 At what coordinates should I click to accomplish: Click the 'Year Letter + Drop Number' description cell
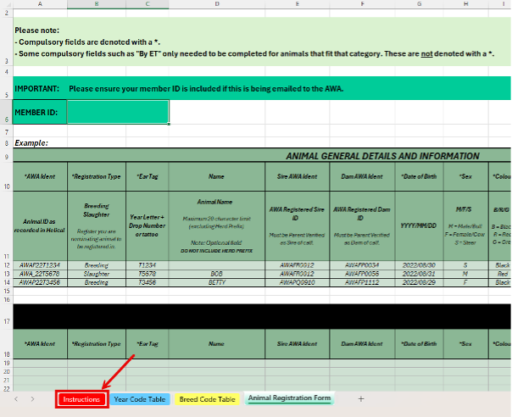pyautogui.click(x=147, y=225)
